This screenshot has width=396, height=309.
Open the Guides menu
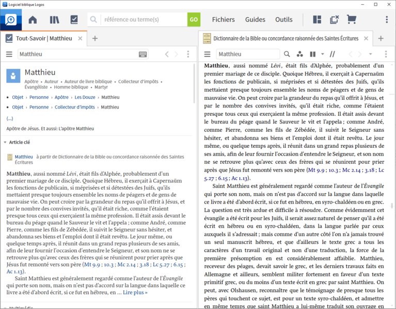point(255,20)
